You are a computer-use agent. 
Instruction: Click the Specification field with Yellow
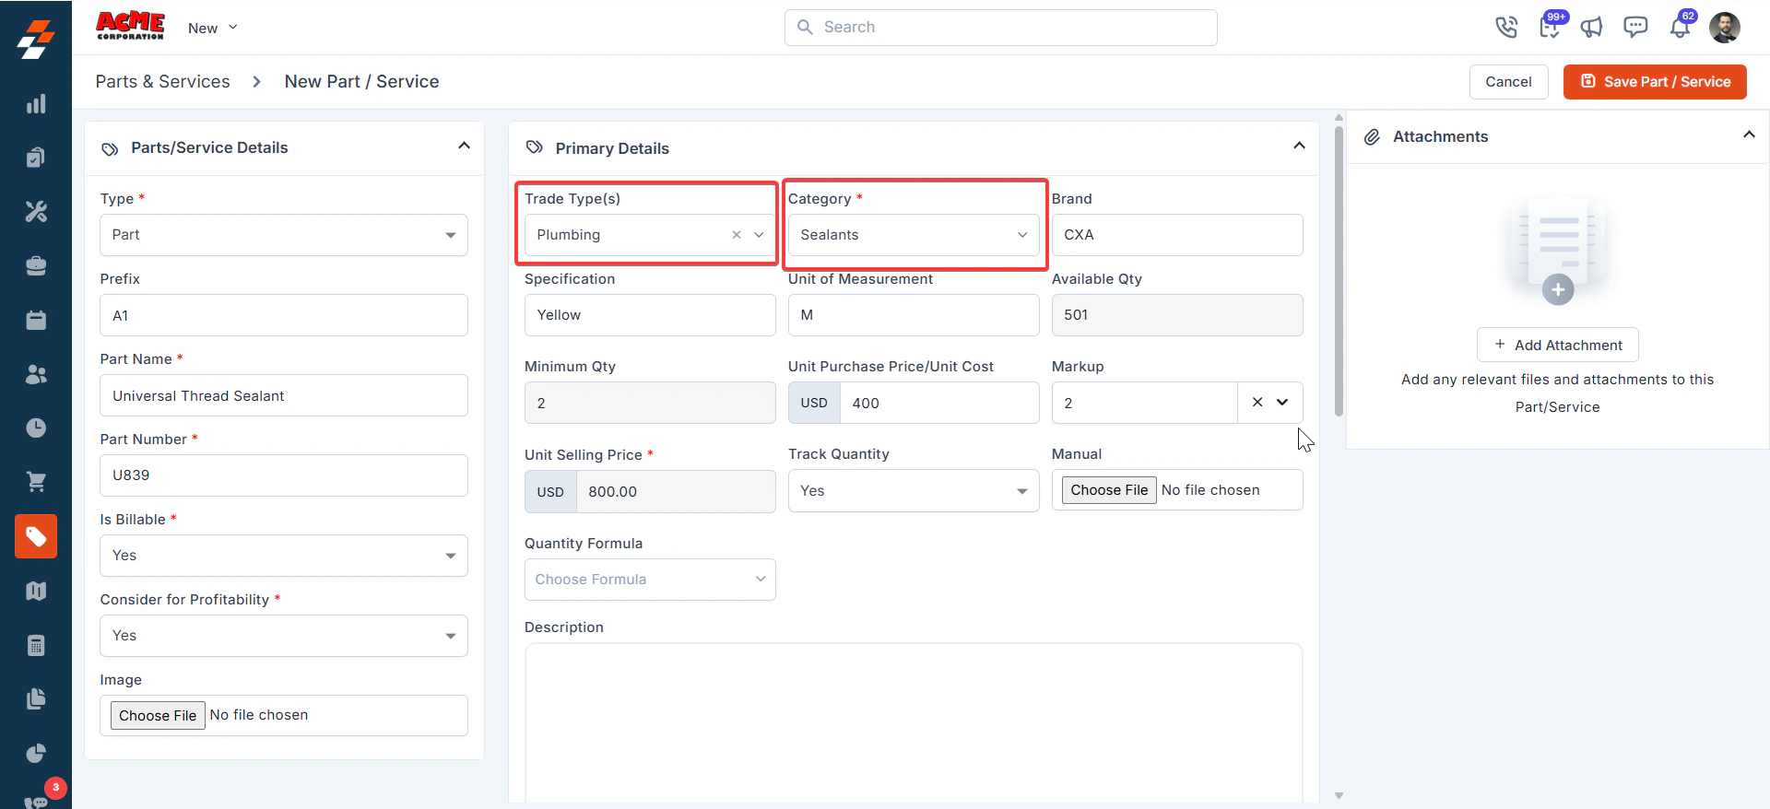[x=650, y=315]
